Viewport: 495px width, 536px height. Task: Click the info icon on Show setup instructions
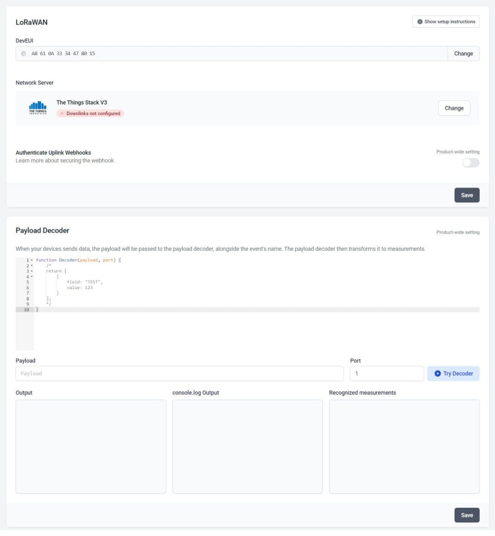click(420, 21)
